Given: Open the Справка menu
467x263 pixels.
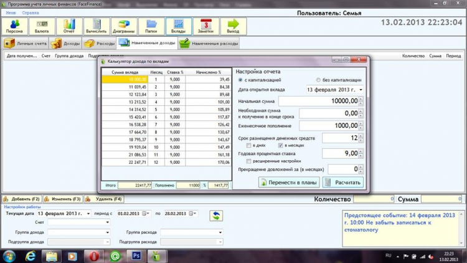Looking at the screenshot, I should [31, 13].
